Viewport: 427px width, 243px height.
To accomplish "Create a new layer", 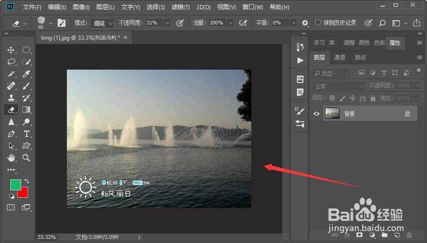I will (x=397, y=235).
